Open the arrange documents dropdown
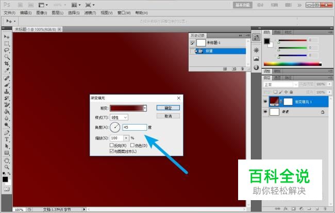Viewport: 335px width, 213px height. click(76, 5)
